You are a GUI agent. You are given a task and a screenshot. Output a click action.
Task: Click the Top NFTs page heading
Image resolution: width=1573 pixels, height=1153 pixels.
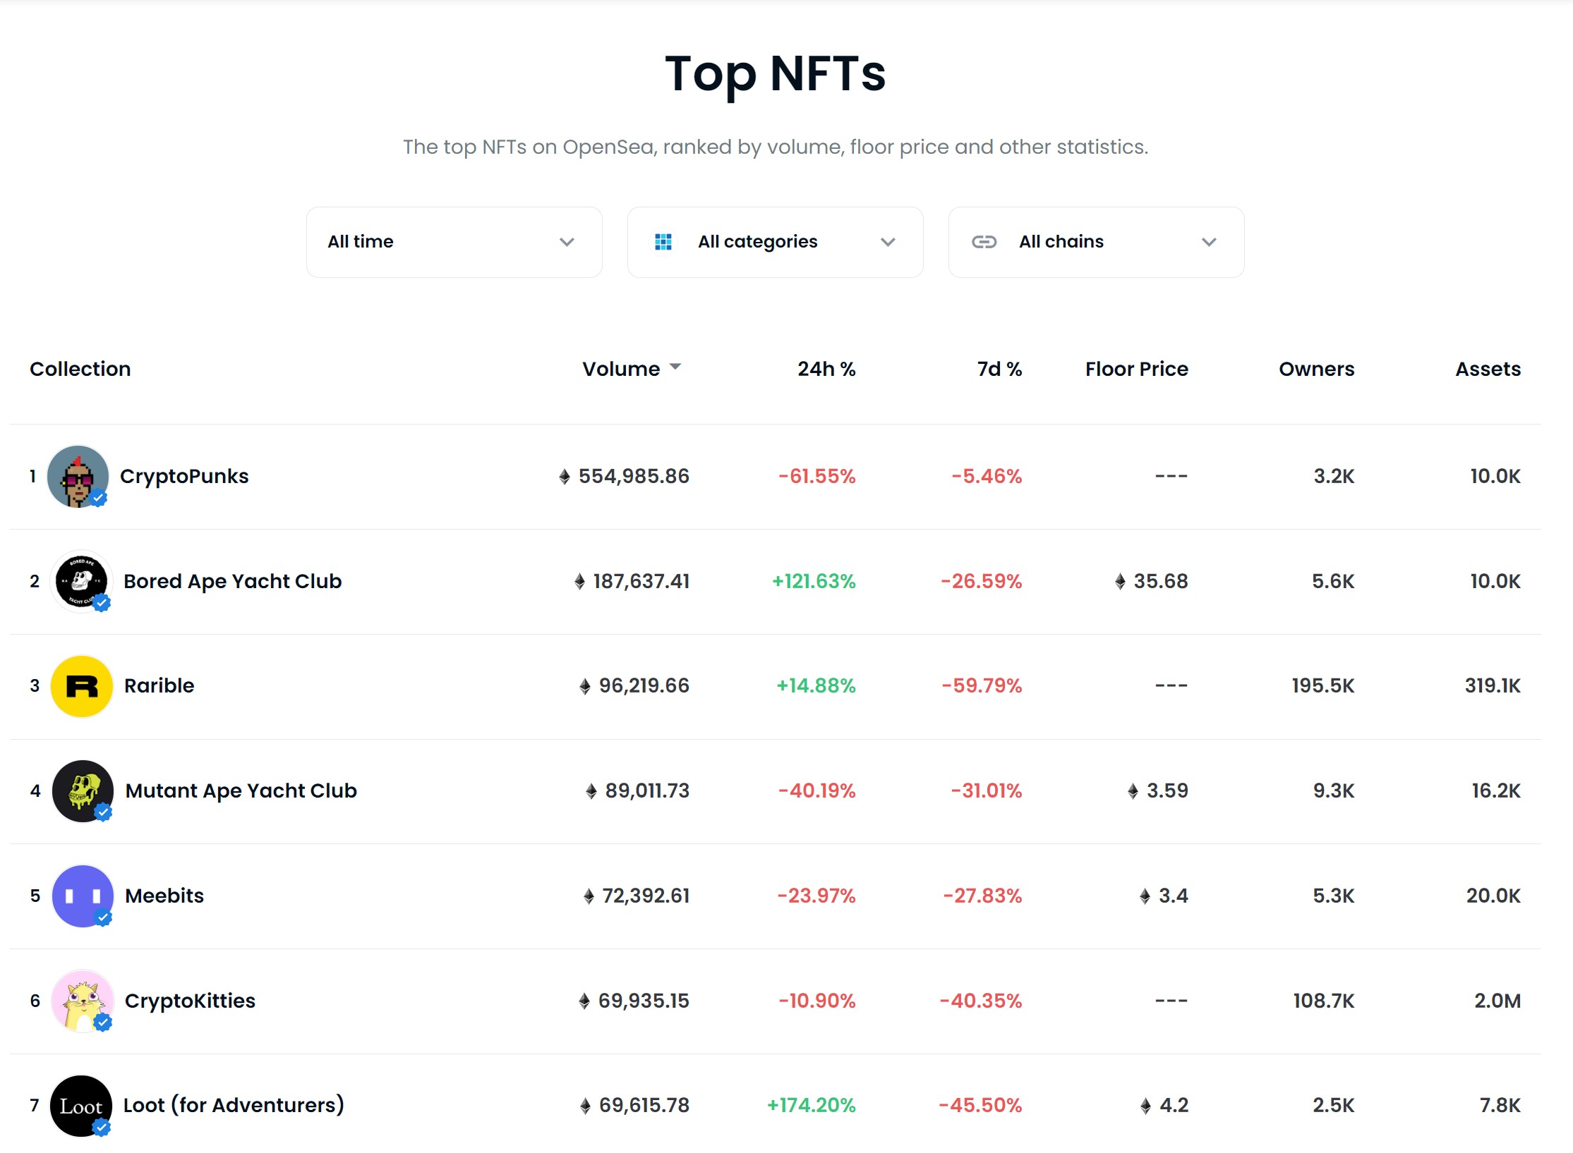coord(775,74)
